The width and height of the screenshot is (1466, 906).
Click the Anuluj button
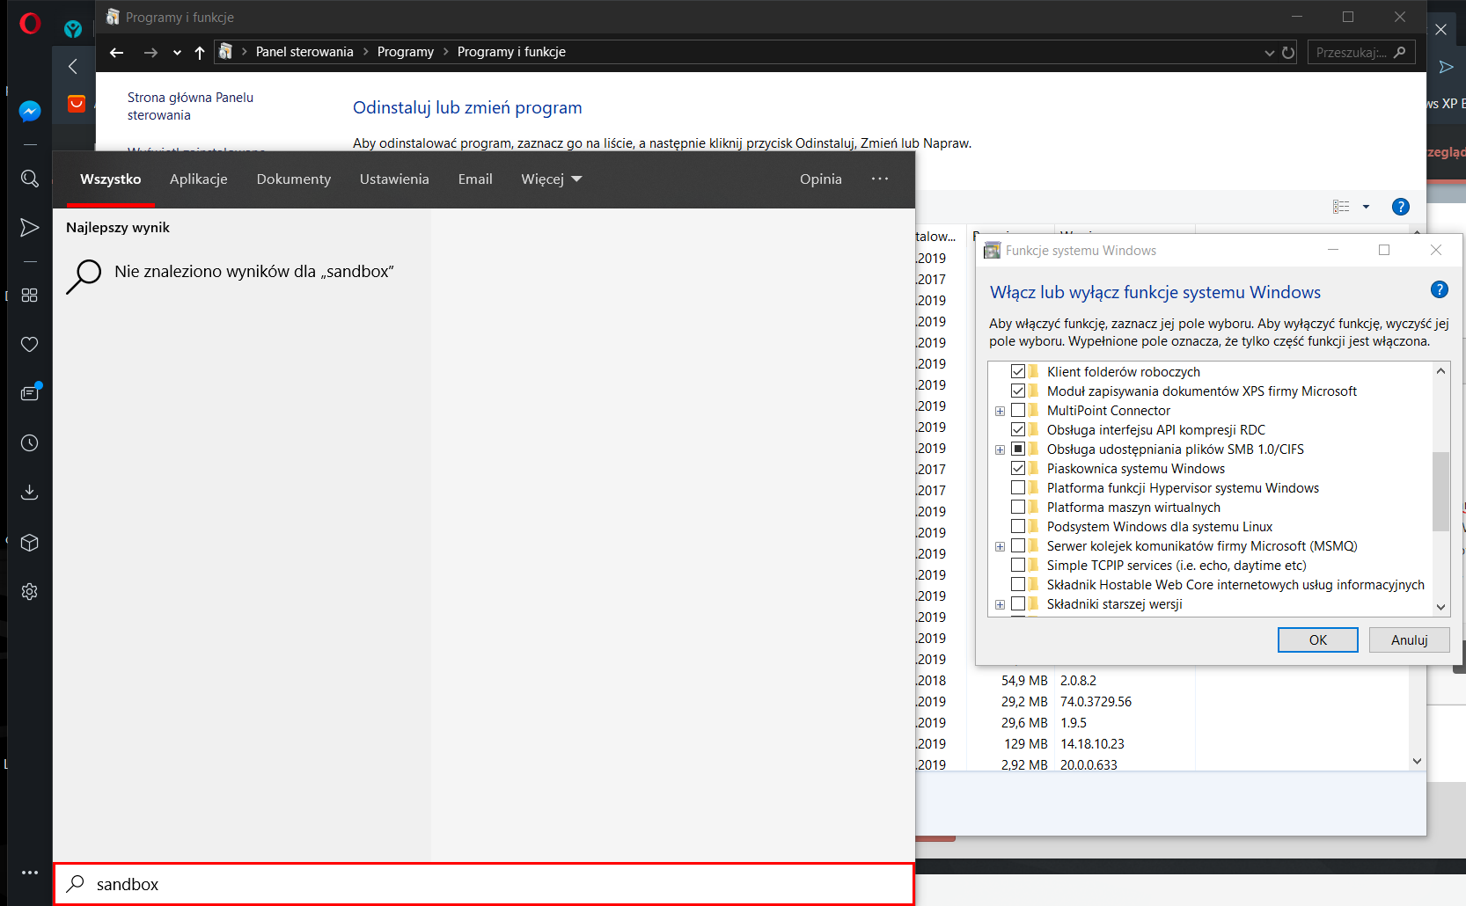1409,639
